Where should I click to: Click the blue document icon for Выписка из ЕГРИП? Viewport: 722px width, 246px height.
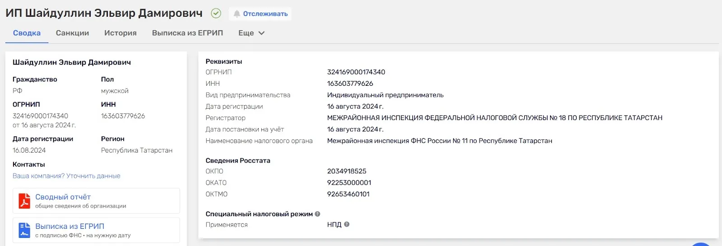click(24, 230)
